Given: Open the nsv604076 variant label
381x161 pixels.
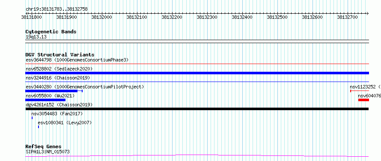Looking at the screenshot, I should [x=369, y=96].
